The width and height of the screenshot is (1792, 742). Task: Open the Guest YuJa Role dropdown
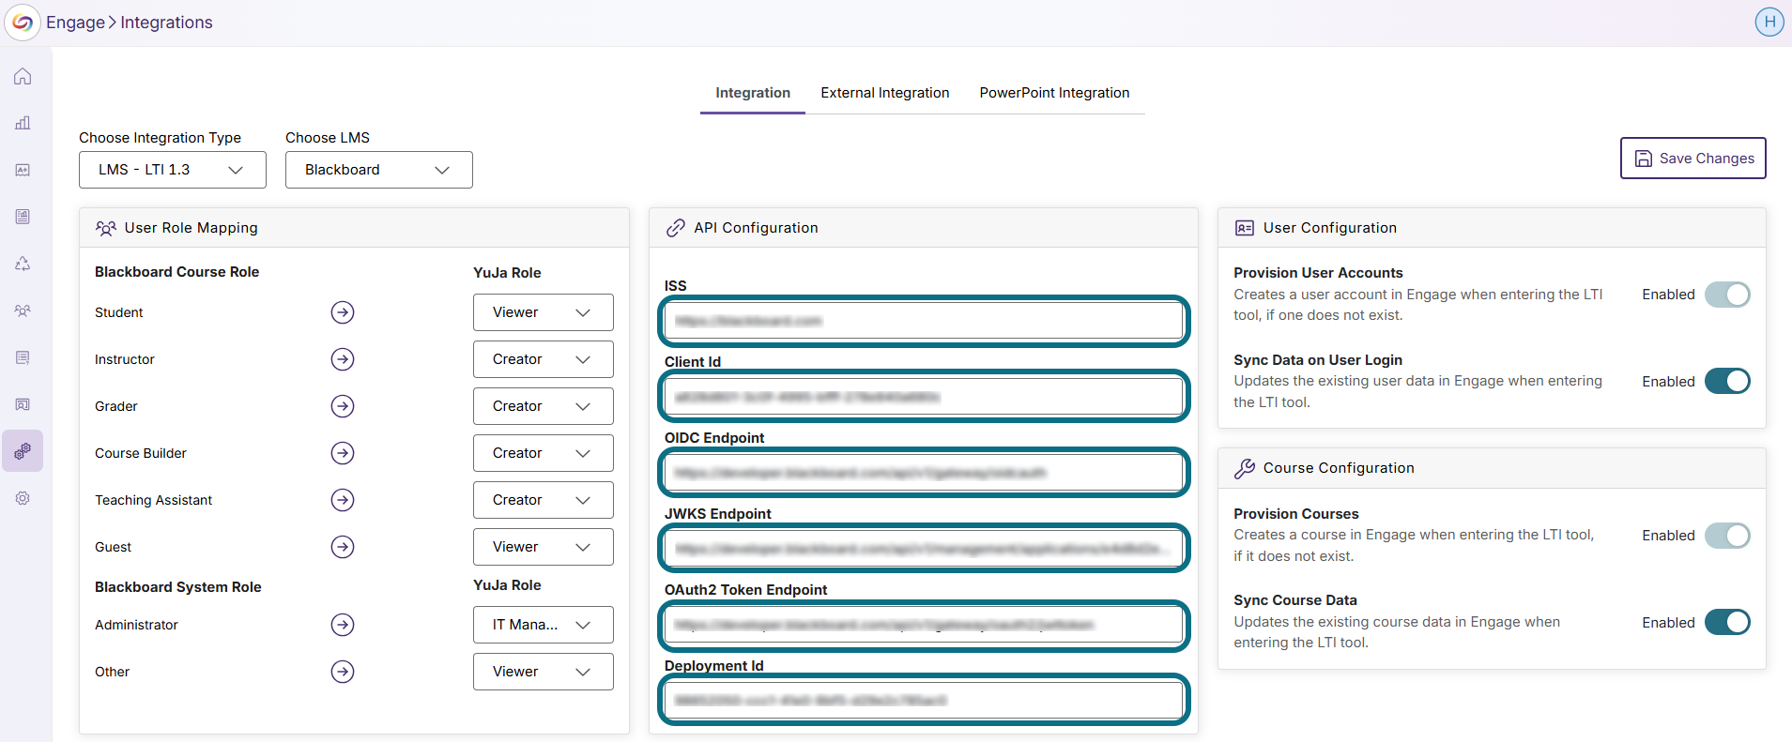coord(544,547)
